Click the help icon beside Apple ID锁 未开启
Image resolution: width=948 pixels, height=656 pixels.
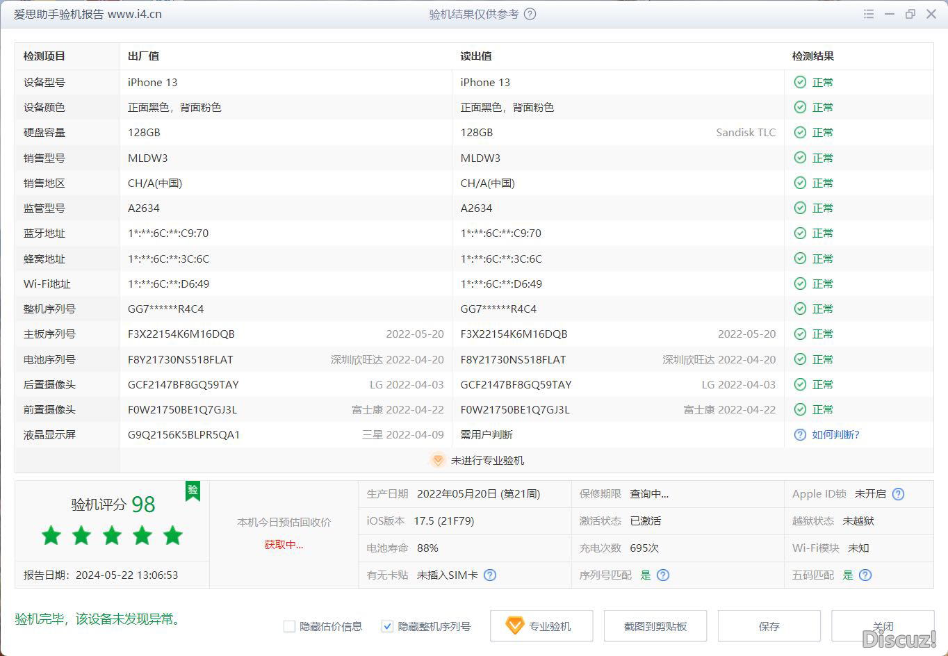898,494
